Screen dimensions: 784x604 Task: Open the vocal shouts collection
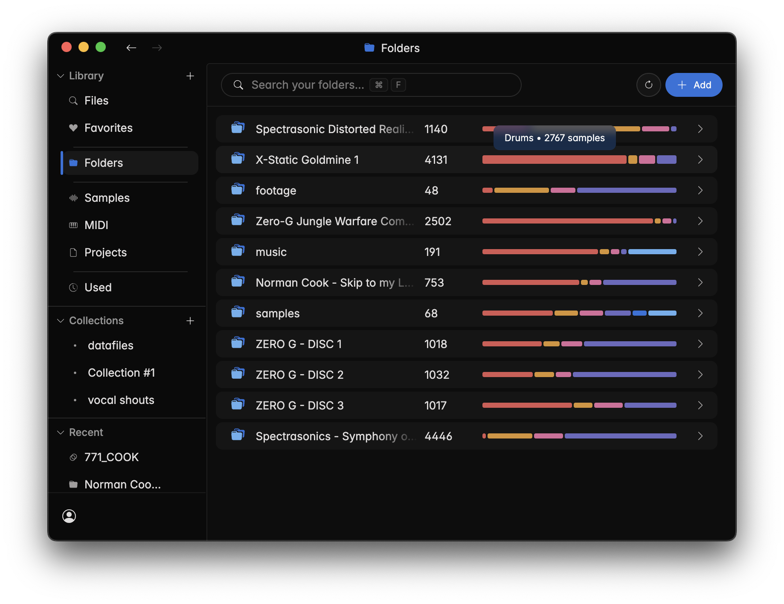(121, 400)
